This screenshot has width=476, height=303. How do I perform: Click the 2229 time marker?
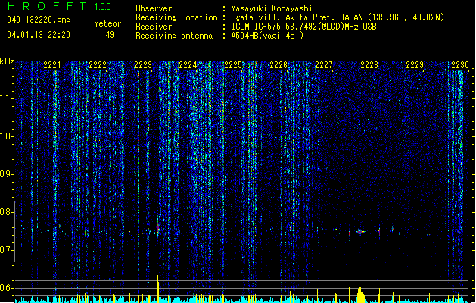(x=415, y=65)
